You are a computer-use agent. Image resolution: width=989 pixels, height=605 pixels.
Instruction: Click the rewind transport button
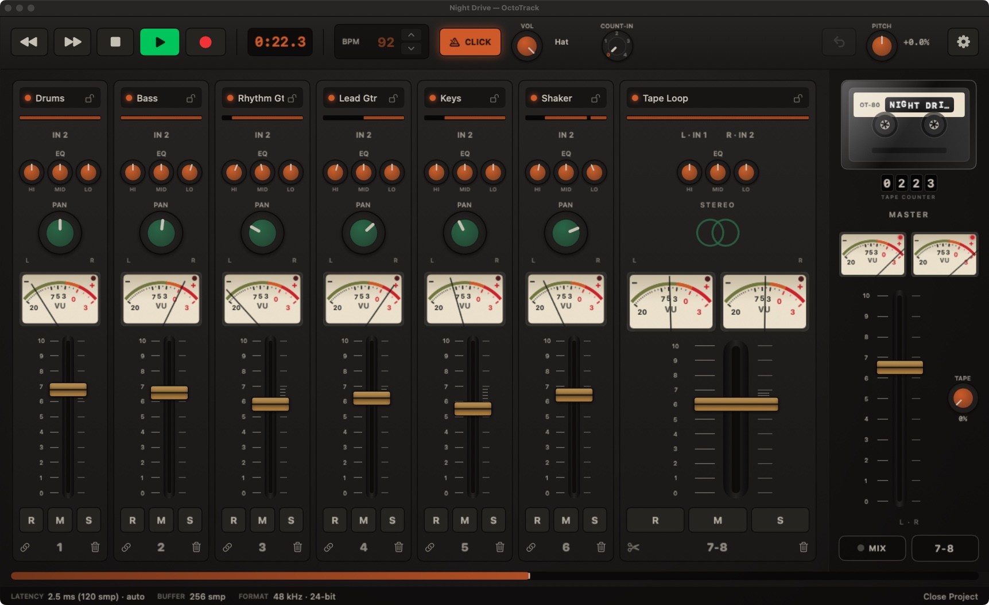coord(29,42)
